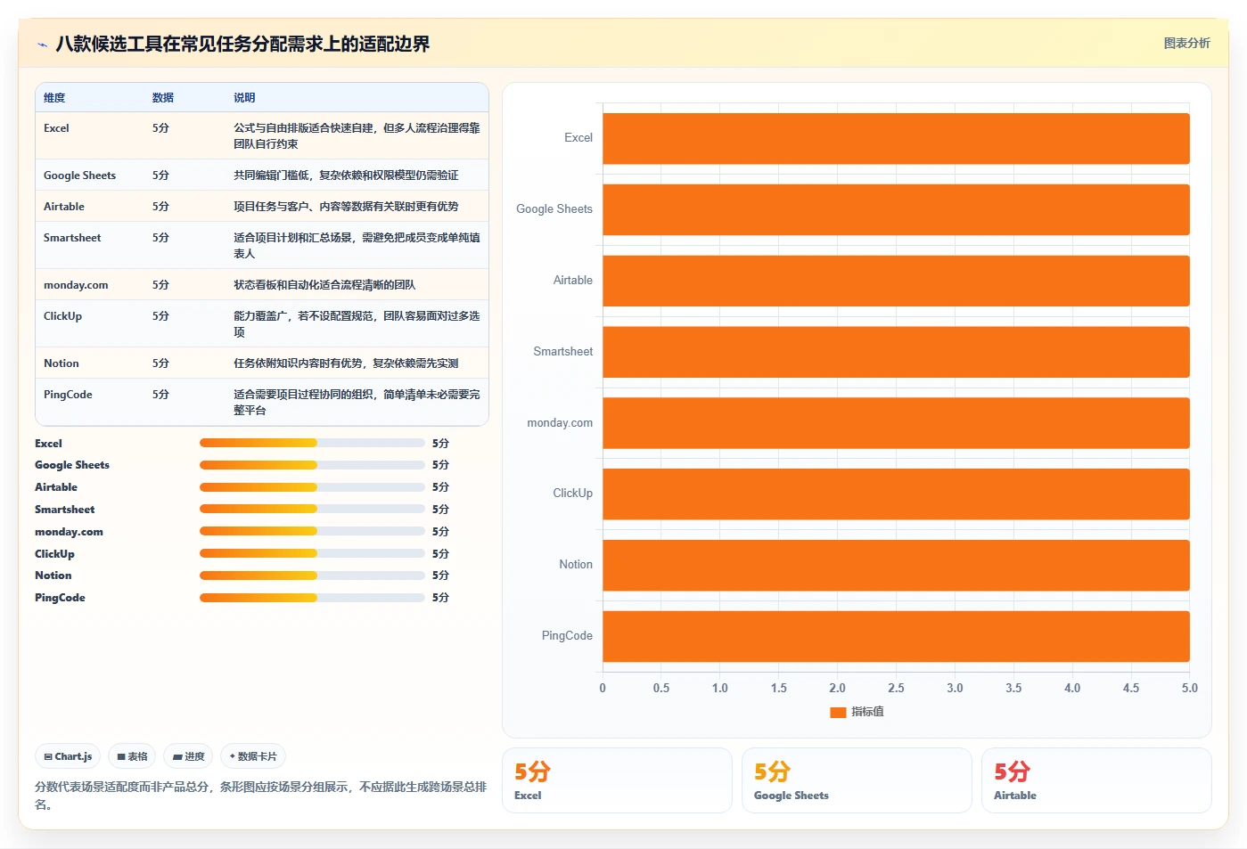
Task: Click the Notion progress bar
Action: (312, 576)
